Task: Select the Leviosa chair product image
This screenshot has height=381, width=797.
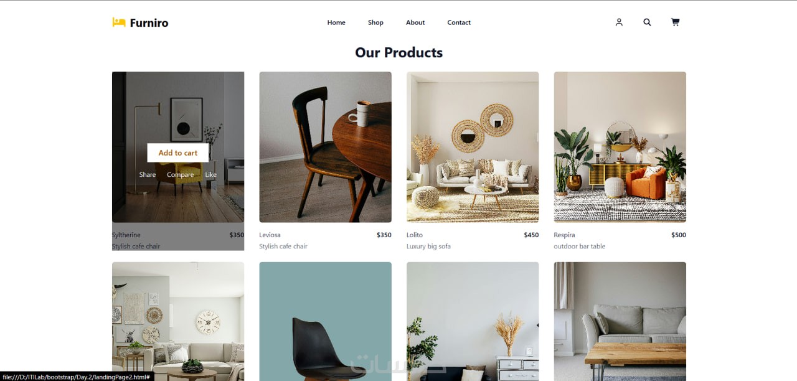Action: [325, 147]
